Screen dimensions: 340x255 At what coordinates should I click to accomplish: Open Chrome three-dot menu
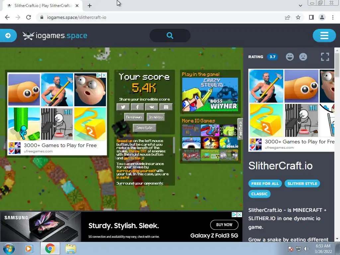pyautogui.click(x=333, y=17)
